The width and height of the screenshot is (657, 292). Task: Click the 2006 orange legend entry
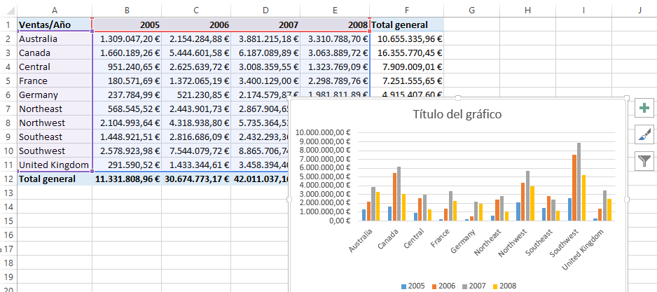pos(444,287)
